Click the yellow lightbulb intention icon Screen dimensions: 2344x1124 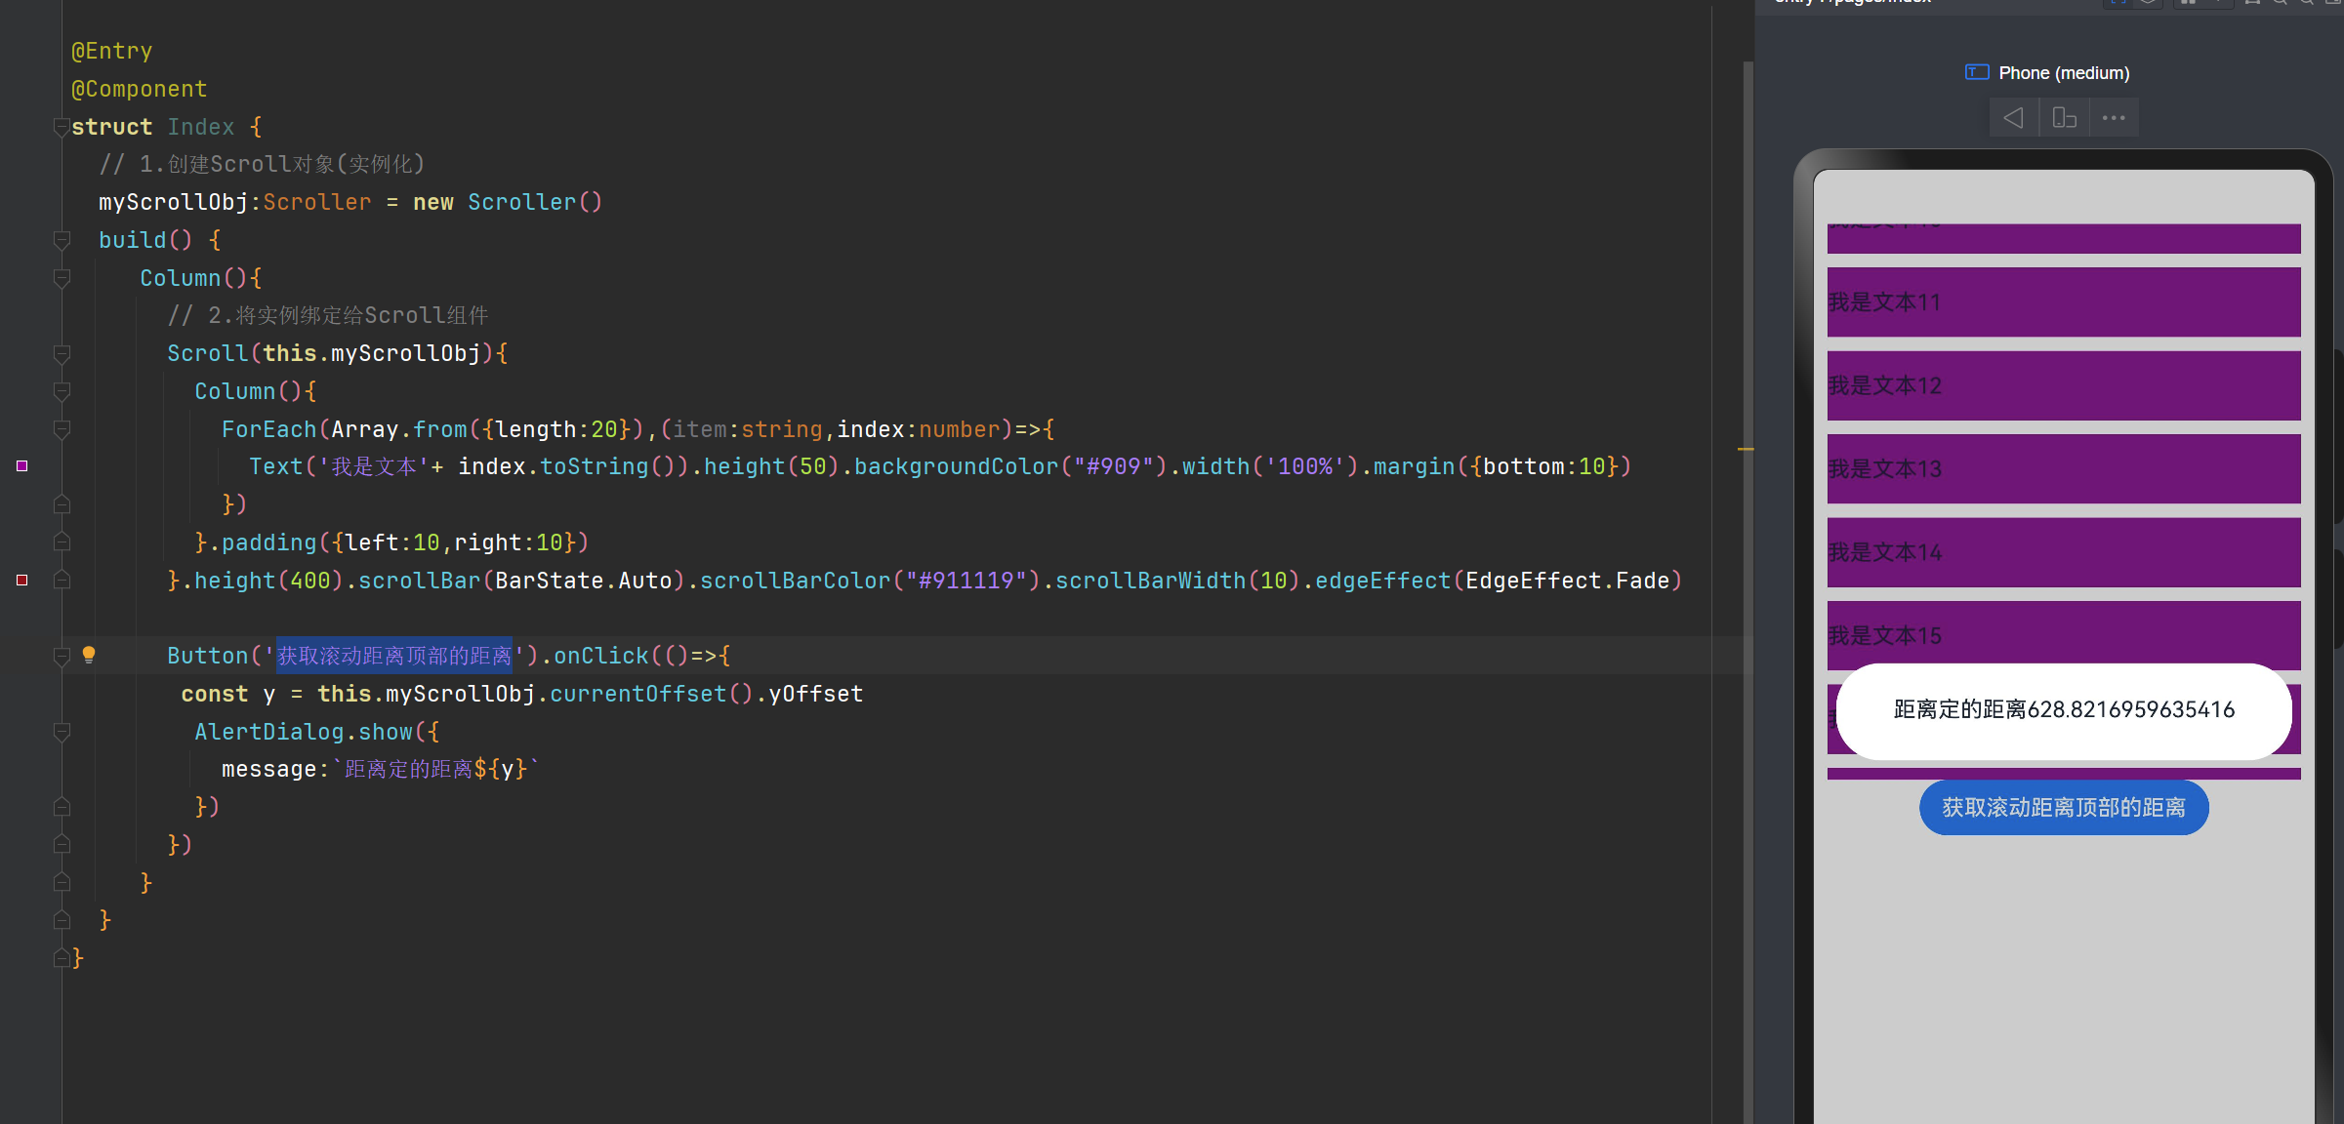click(89, 655)
